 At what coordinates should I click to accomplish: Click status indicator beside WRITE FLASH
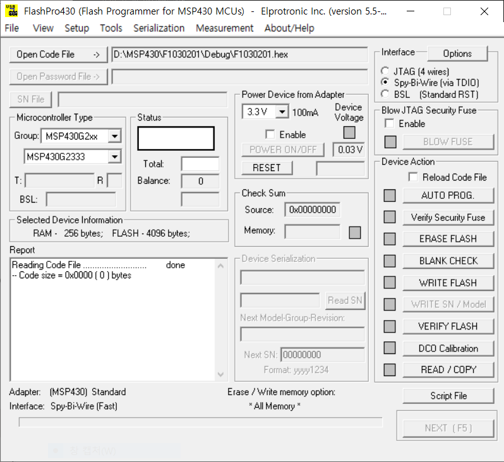pos(390,283)
